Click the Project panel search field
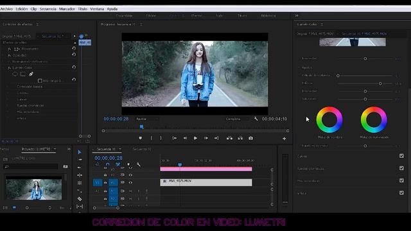Image resolution: width=411 pixels, height=231 pixels. [x=31, y=167]
